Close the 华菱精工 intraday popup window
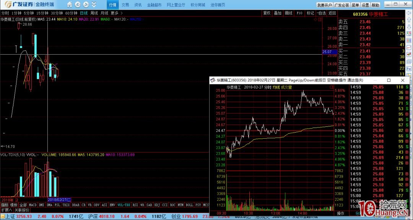Viewport: 413px width, 220px height. [402, 80]
